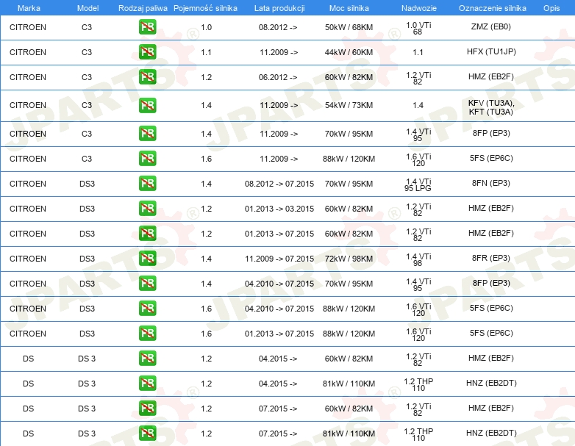Click the body cell 1.0 VTi 68
The height and width of the screenshot is (446, 575).
click(418, 29)
